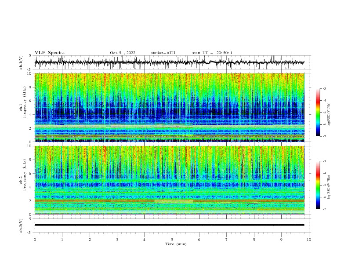Viewport: 348px width, 269px height.
Task: Click time axis tick label "4"
Action: pyautogui.click(x=144, y=240)
